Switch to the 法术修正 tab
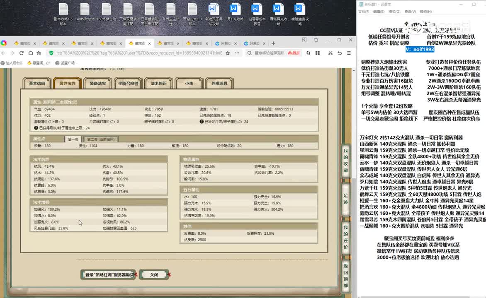Screen dimensions: 486x298 pyautogui.click(x=158, y=83)
